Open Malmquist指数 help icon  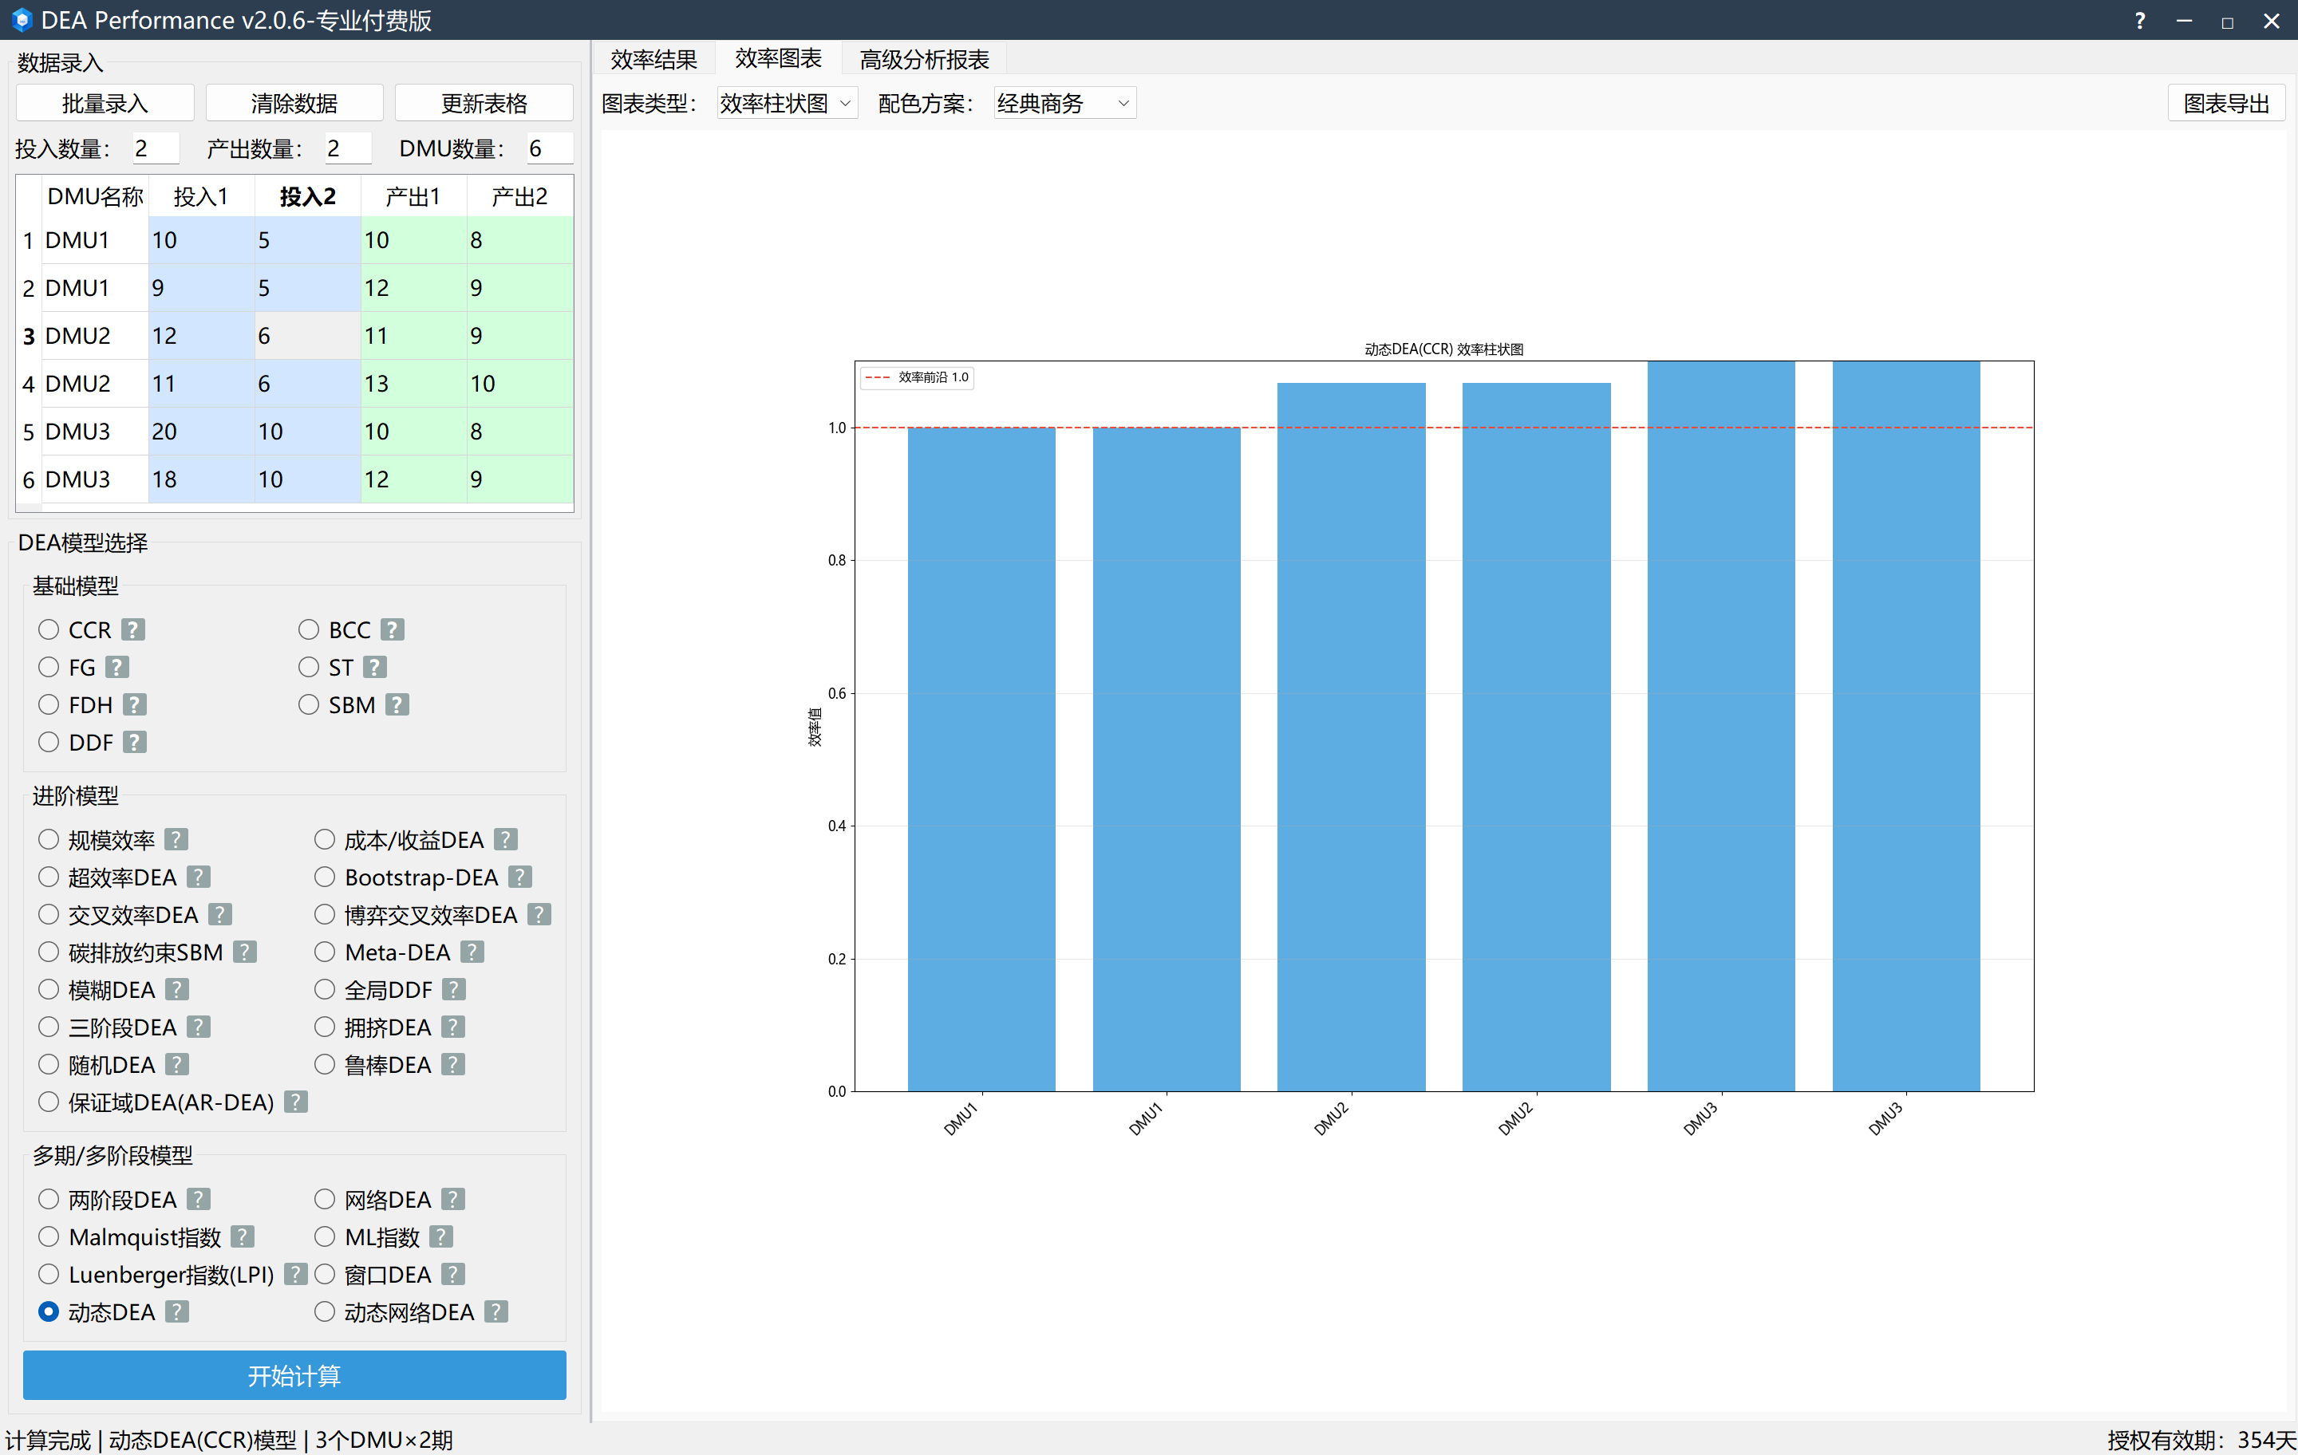[243, 1236]
